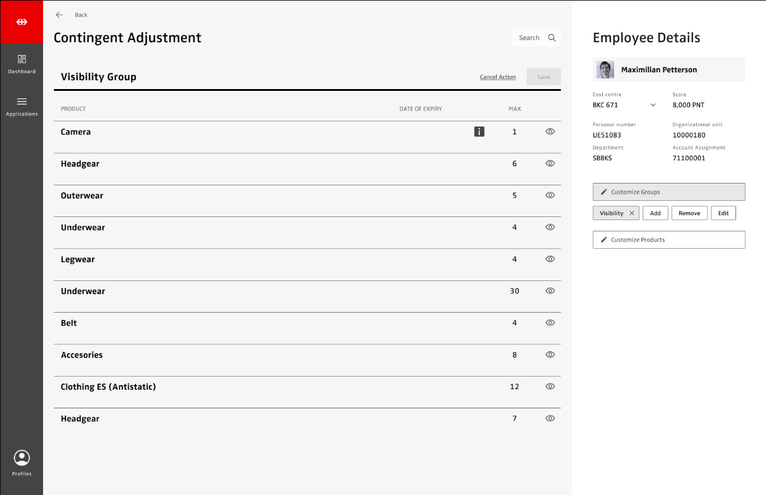
Task: Click the search magnifier icon
Action: (x=552, y=38)
